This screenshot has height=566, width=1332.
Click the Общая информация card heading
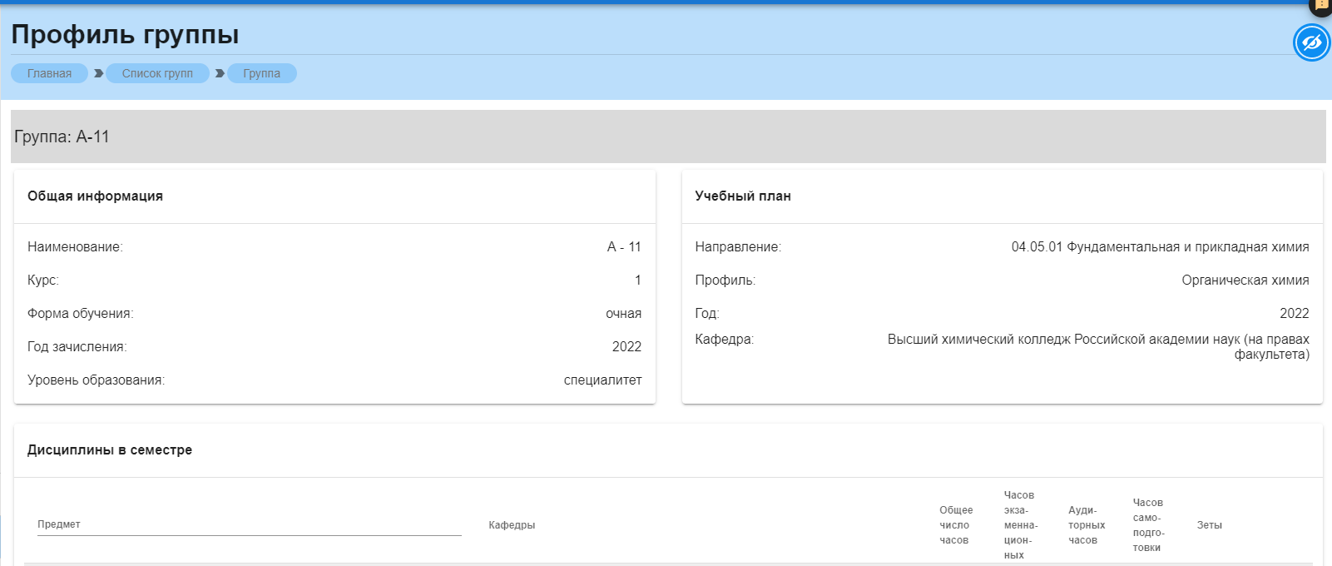(x=95, y=196)
